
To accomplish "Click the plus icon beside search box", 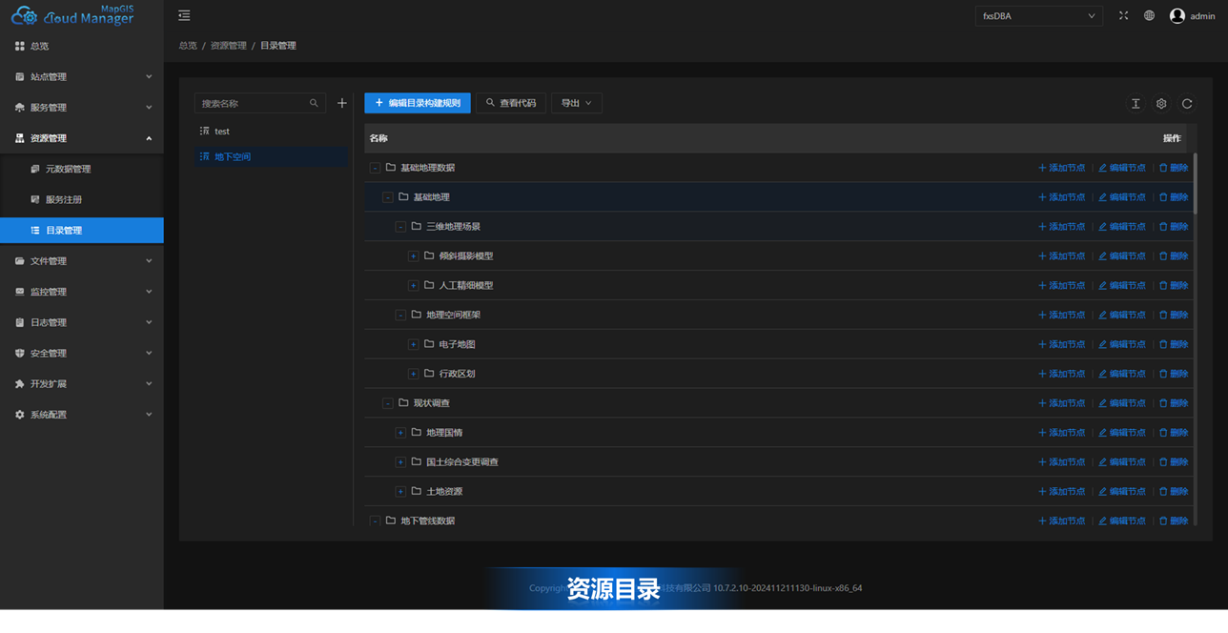I will pyautogui.click(x=342, y=103).
